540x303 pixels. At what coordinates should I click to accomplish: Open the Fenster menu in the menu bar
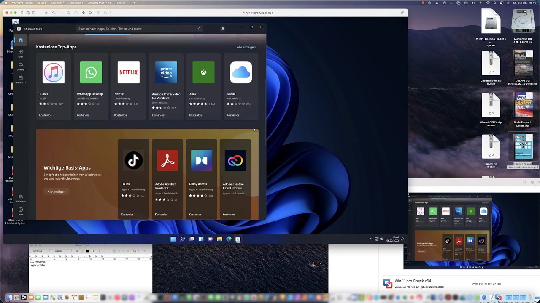coord(120,3)
